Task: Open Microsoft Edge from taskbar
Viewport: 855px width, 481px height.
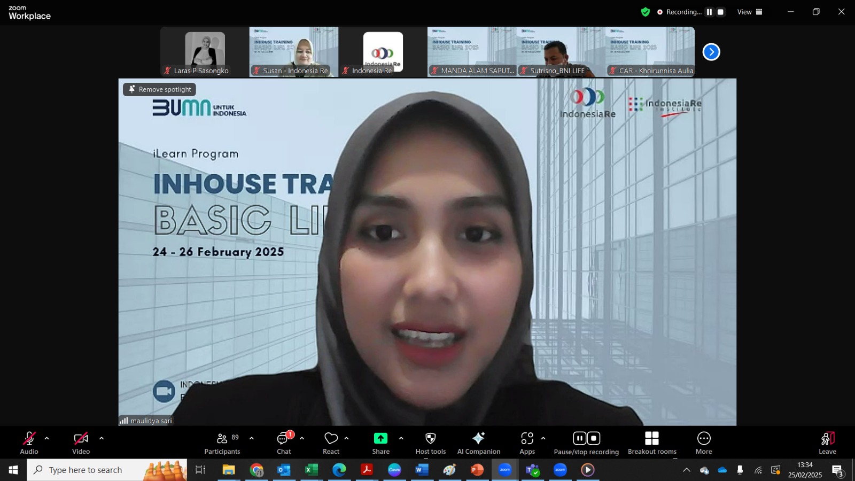Action: point(339,470)
